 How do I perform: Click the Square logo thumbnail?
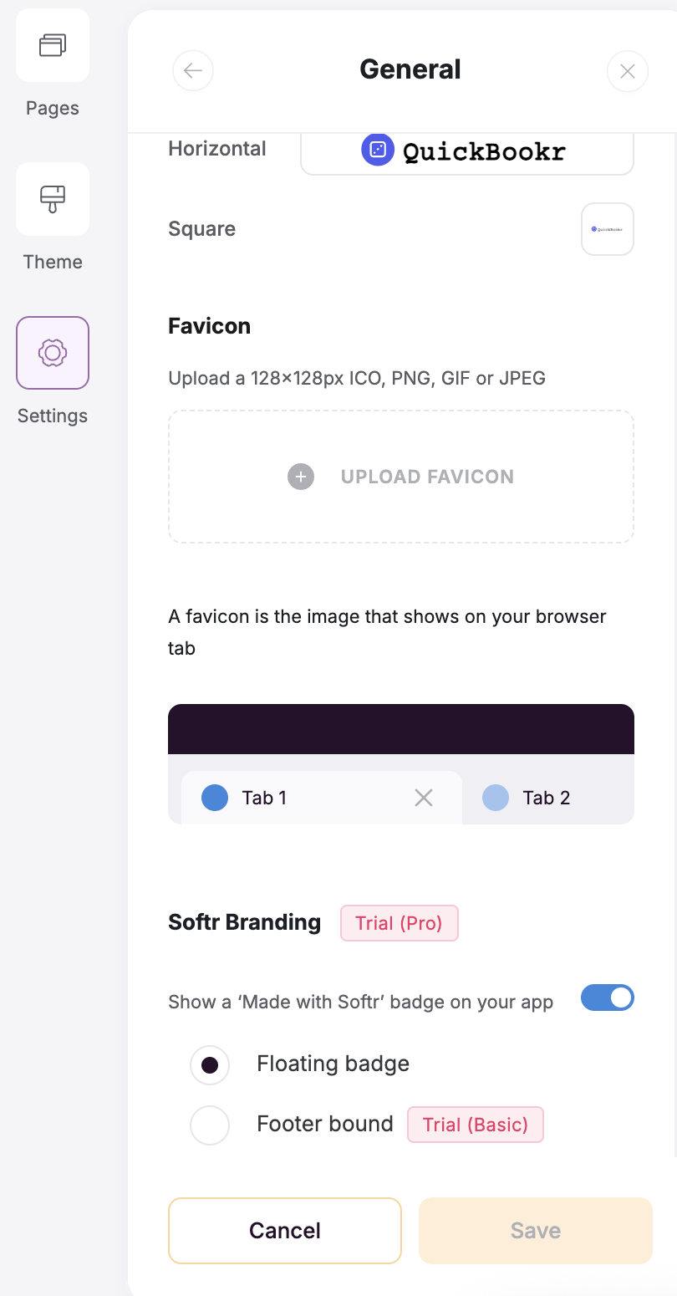[608, 229]
